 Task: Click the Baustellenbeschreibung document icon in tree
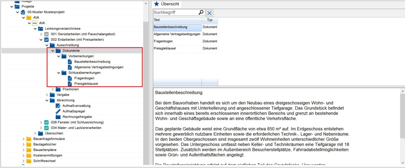pos(70,62)
